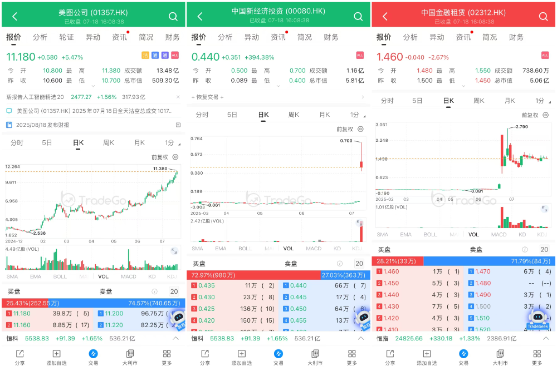The width and height of the screenshot is (557, 371).
Task: Tap the red ALL badge next to 0.440 price
Action: 359,55
